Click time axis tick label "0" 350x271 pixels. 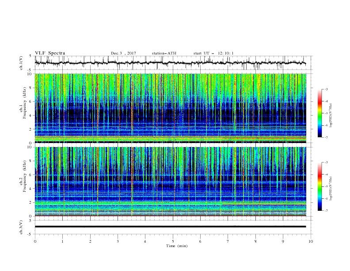coord(35,241)
